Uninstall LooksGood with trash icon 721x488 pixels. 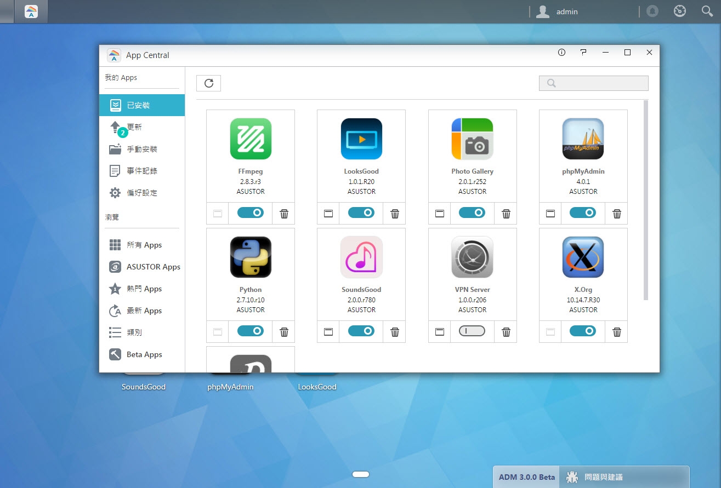(395, 214)
